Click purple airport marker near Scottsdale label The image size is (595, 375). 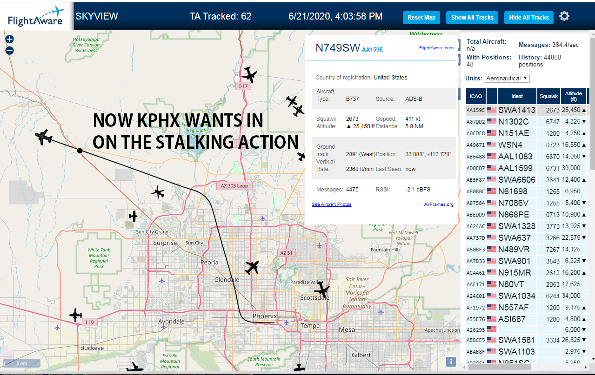tap(319, 246)
